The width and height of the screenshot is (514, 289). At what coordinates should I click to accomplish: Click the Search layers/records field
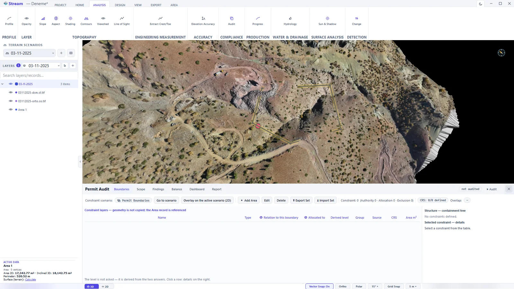39,75
